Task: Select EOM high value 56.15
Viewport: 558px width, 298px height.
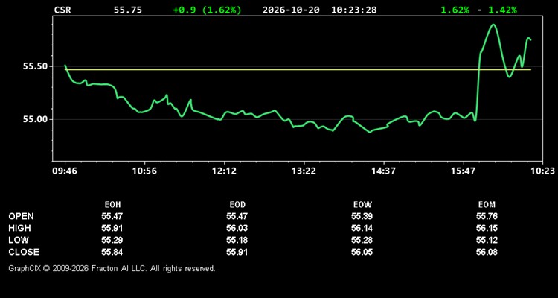Action: point(487,228)
